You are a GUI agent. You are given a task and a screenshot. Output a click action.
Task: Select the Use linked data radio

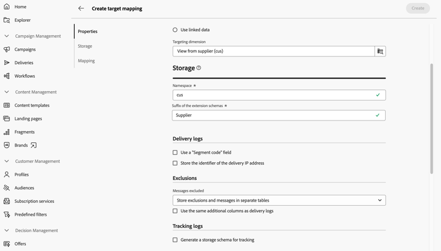[x=175, y=29]
